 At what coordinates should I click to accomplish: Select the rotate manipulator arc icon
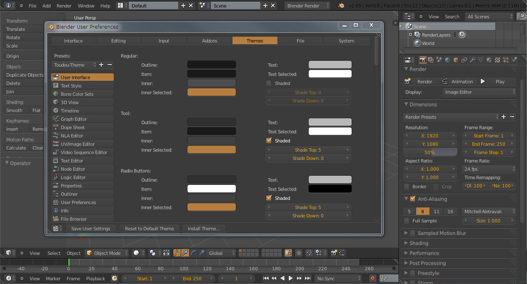pyautogui.click(x=194, y=253)
